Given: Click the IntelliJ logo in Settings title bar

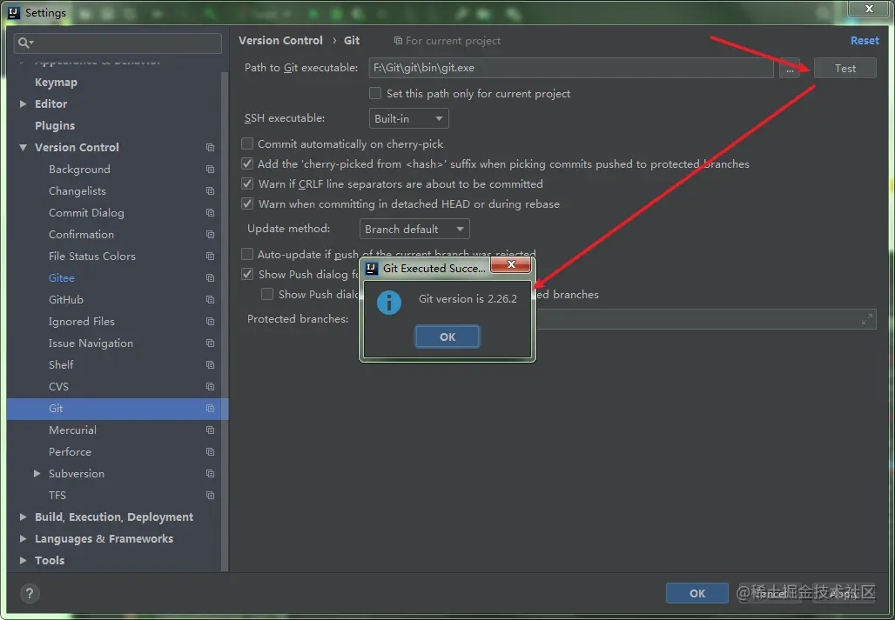Looking at the screenshot, I should coord(14,12).
